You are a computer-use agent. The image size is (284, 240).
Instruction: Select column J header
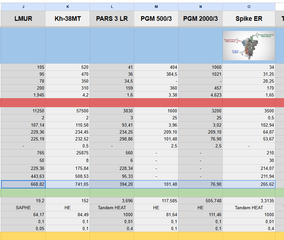click(x=23, y=7)
